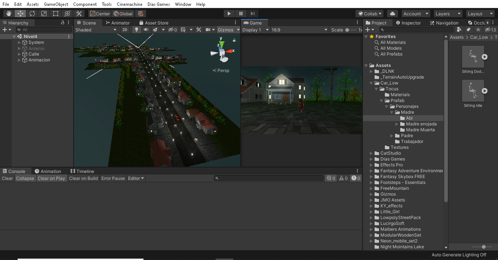Click the Play button
Viewport: 498px width, 260px height.
(229, 14)
